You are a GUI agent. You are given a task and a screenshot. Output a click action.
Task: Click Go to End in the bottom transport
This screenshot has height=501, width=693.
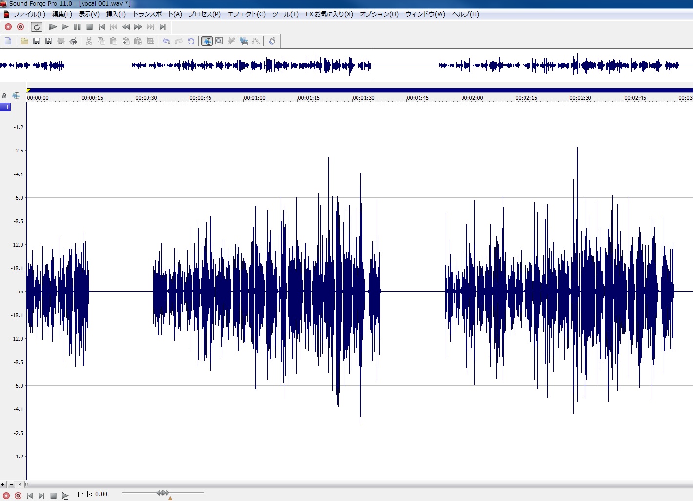coord(42,496)
